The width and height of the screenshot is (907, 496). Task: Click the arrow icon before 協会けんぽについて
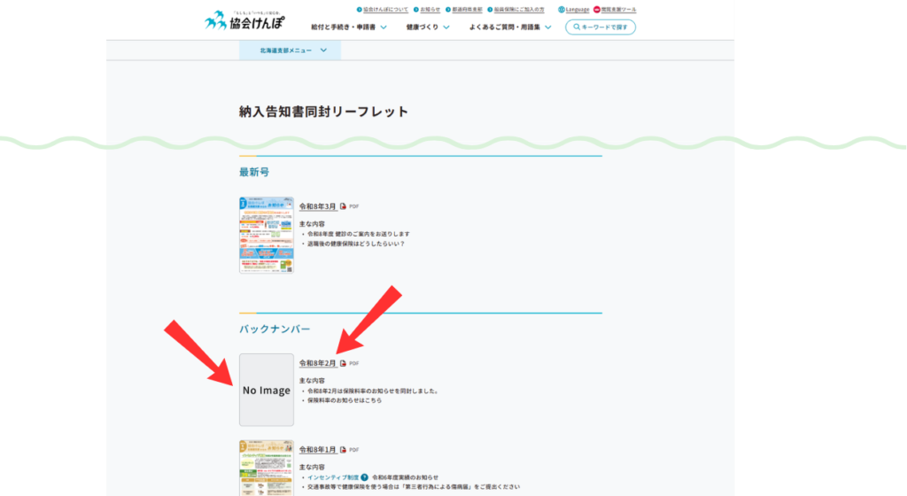click(360, 10)
